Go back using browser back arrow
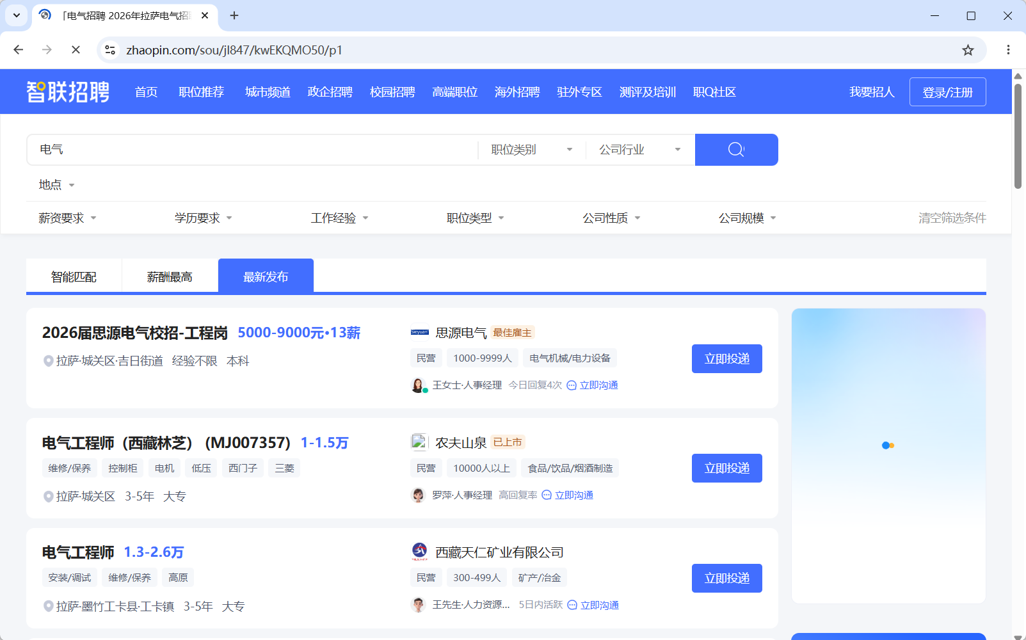This screenshot has width=1026, height=640. 19,50
